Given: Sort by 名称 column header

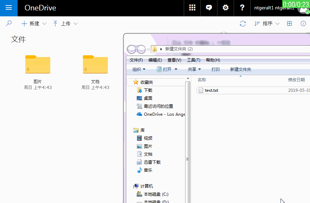Looking at the screenshot, I should [202, 80].
